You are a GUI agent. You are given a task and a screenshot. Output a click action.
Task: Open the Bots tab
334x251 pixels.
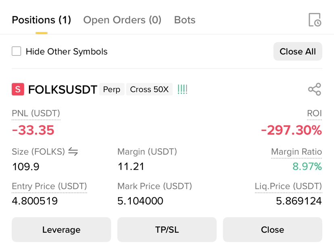click(x=185, y=20)
